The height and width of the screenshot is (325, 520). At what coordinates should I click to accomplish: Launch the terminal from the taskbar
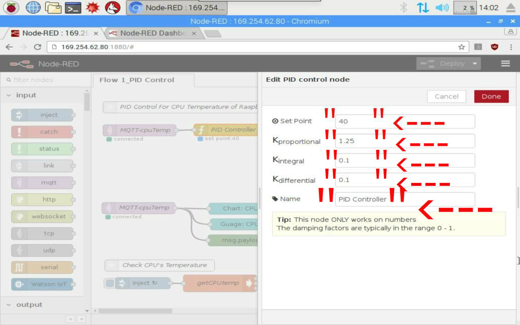tap(74, 8)
